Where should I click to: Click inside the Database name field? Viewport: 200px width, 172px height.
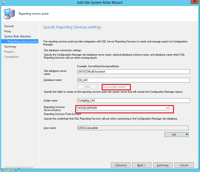[x=133, y=80]
